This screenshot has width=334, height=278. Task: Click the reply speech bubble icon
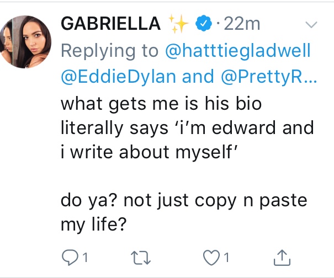[x=68, y=256]
